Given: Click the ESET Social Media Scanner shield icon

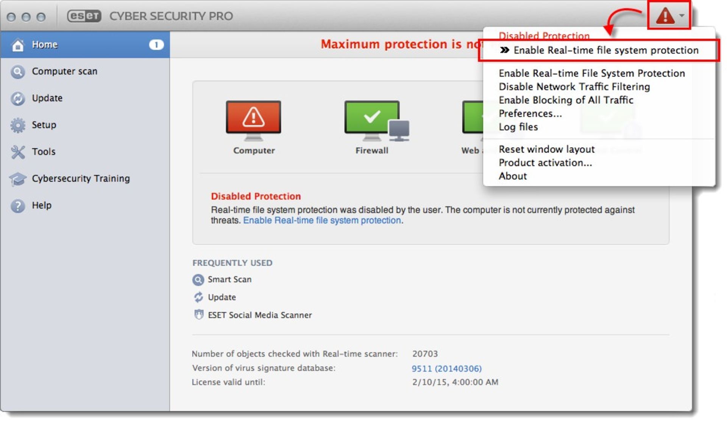Looking at the screenshot, I should (x=198, y=315).
